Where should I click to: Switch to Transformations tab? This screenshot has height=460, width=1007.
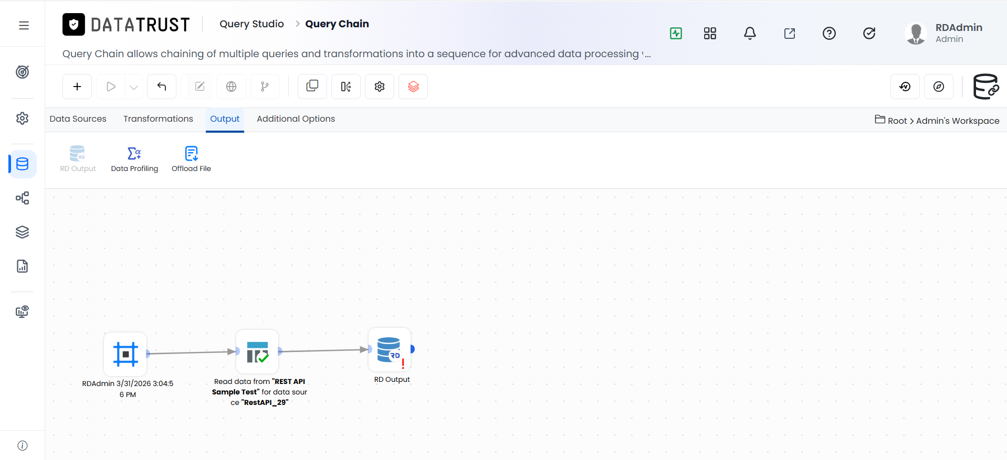click(x=158, y=119)
